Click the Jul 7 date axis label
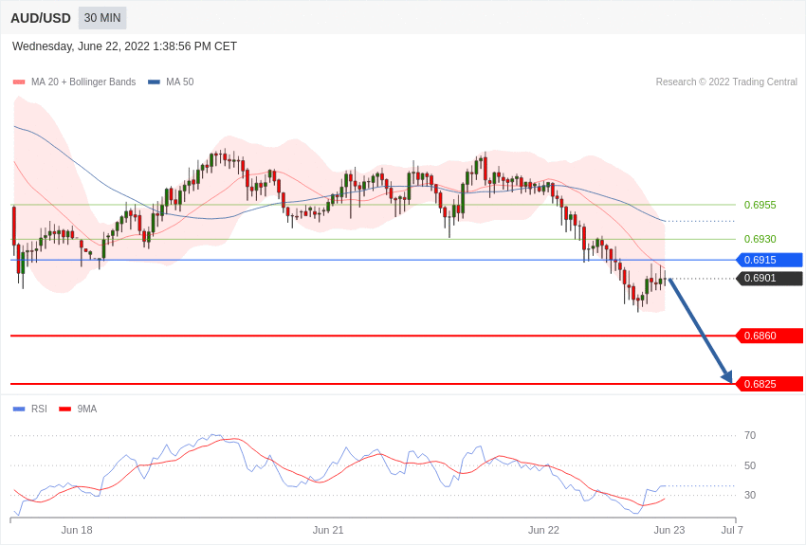The height and width of the screenshot is (546, 806). [x=732, y=530]
